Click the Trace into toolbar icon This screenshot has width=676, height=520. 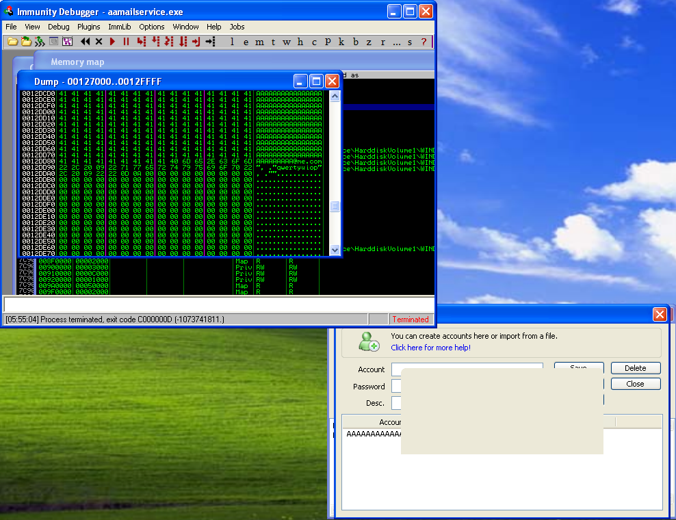[x=169, y=42]
